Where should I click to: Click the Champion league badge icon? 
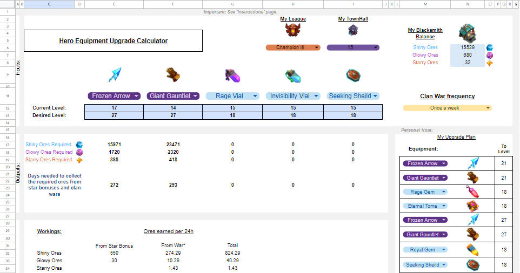(293, 30)
